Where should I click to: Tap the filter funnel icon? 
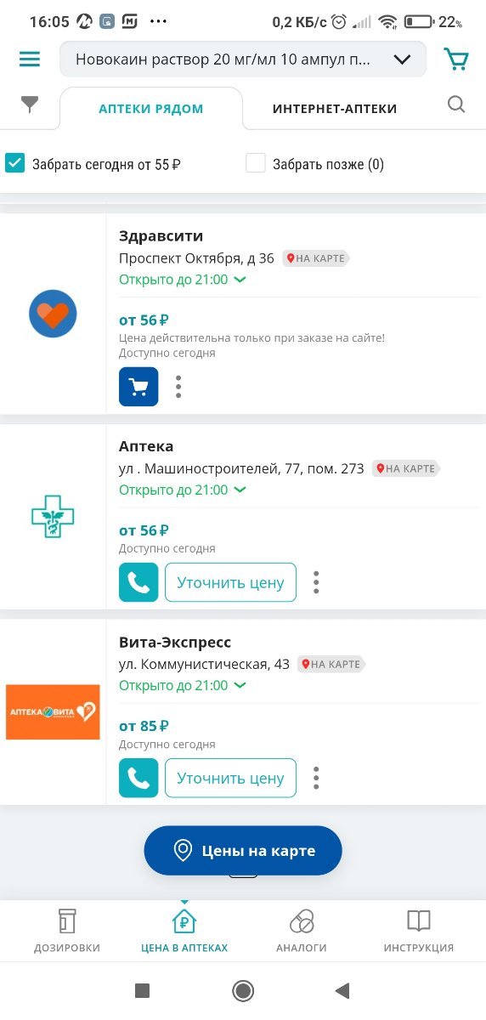[30, 105]
